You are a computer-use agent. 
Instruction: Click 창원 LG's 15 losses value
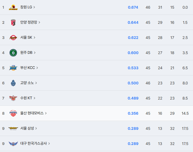click(x=172, y=7)
